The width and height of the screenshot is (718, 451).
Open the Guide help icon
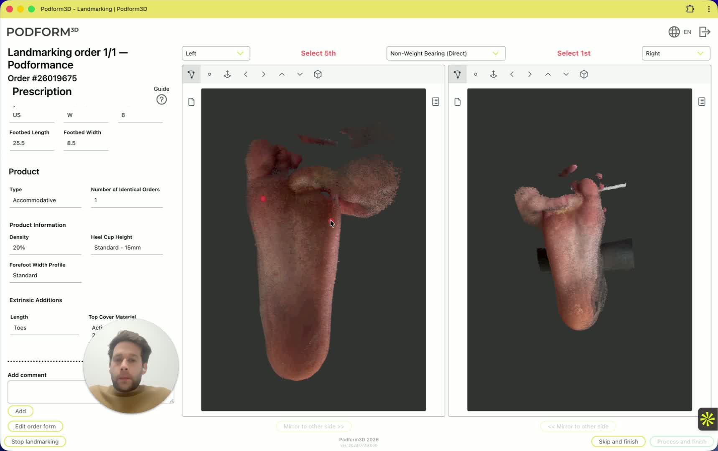161,99
